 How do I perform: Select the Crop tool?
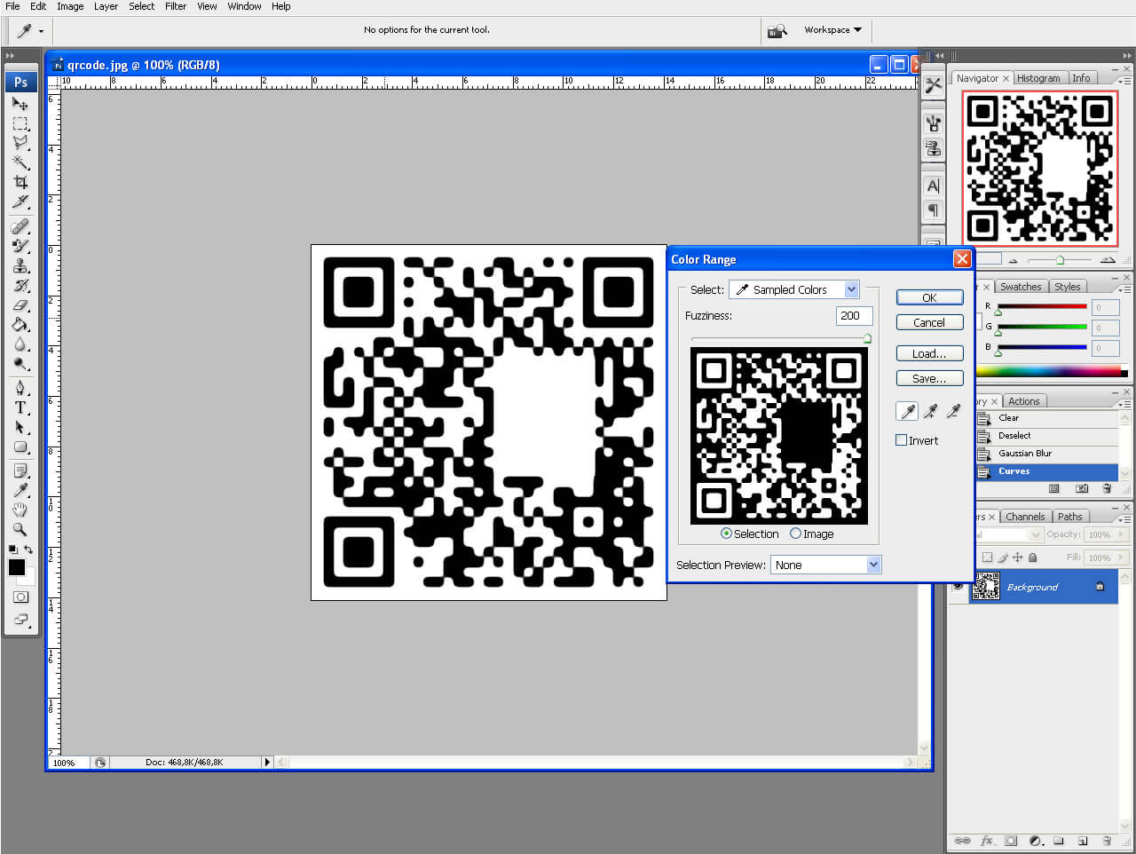coord(20,182)
